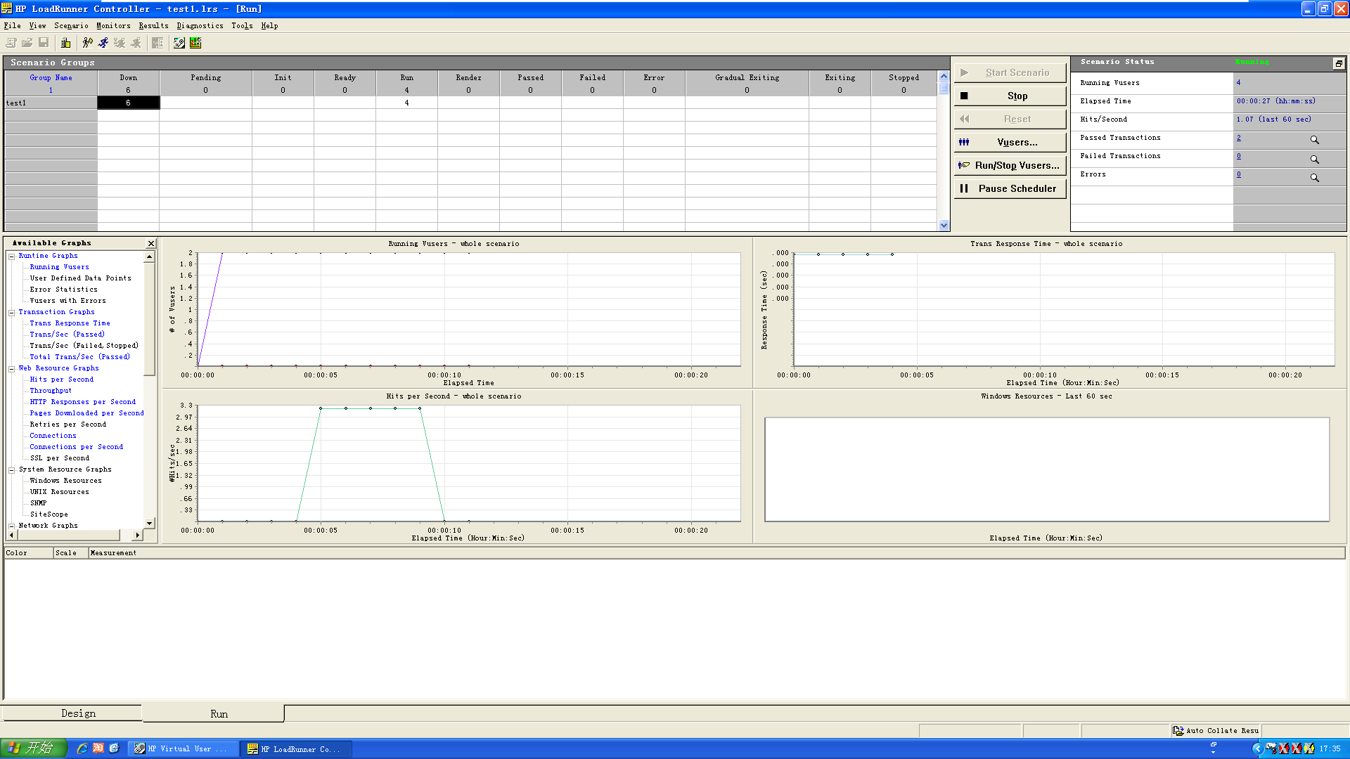Click the Stop scenario button

1010,96
